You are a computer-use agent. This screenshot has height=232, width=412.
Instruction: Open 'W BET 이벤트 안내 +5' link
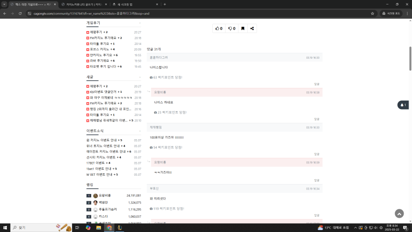tap(102, 174)
